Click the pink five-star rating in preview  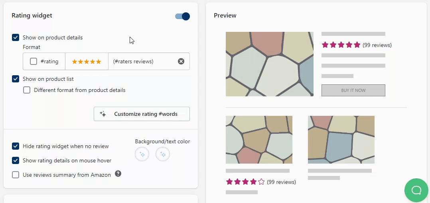[x=341, y=45]
